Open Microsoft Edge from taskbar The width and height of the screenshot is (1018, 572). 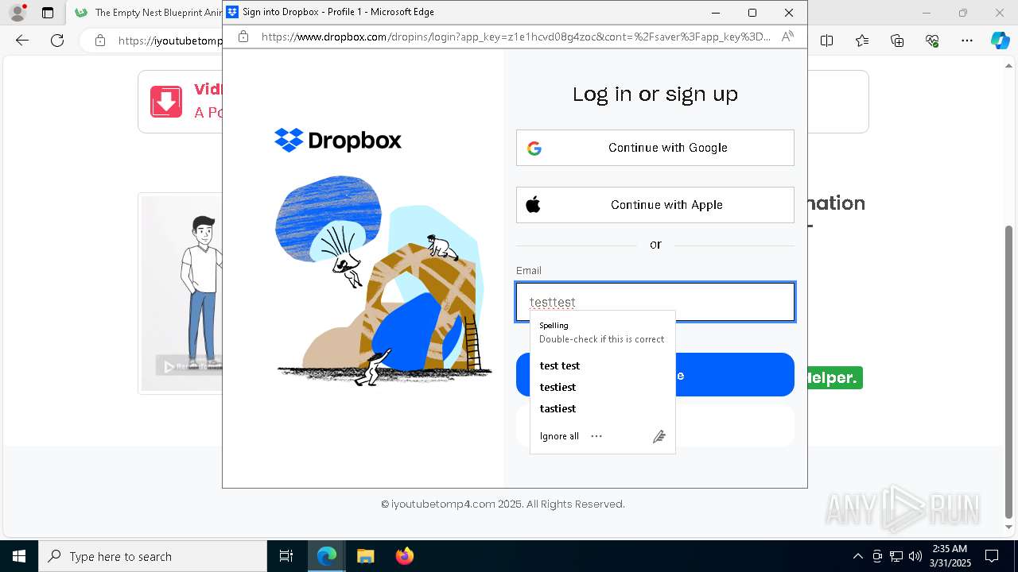point(327,556)
